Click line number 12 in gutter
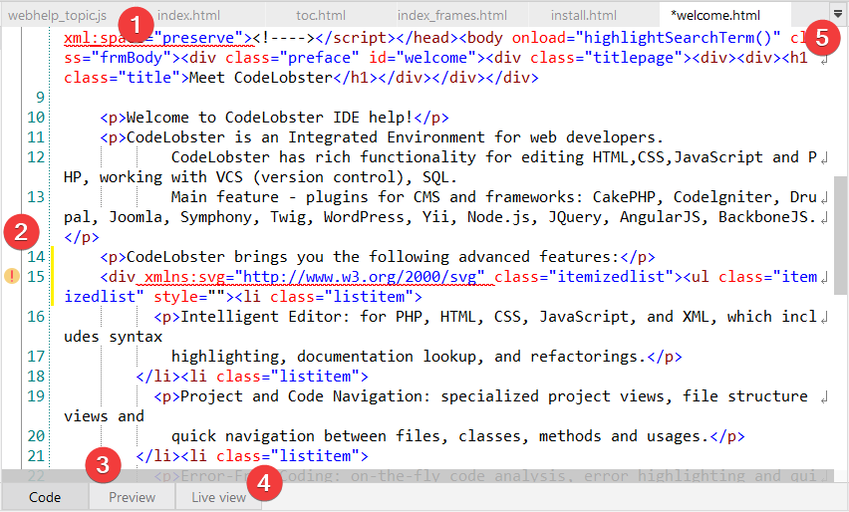 36,157
